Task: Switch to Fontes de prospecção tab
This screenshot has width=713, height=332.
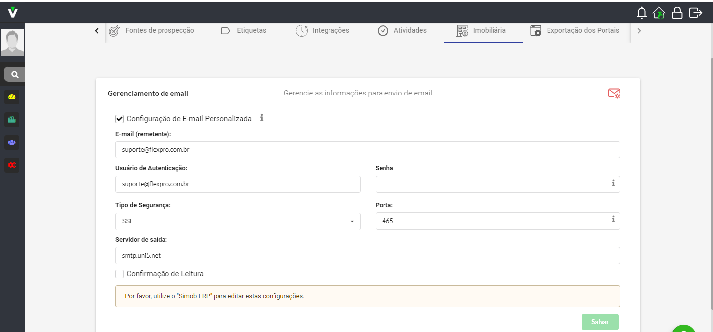Action: click(152, 31)
